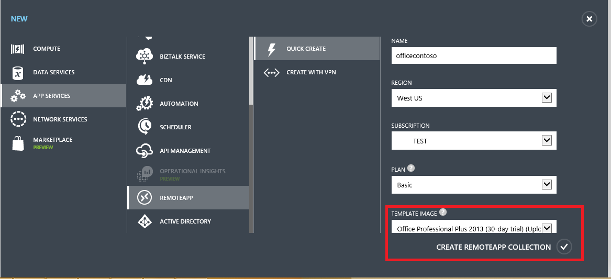Click the Data Services database icon
611x279 pixels.
(17, 72)
